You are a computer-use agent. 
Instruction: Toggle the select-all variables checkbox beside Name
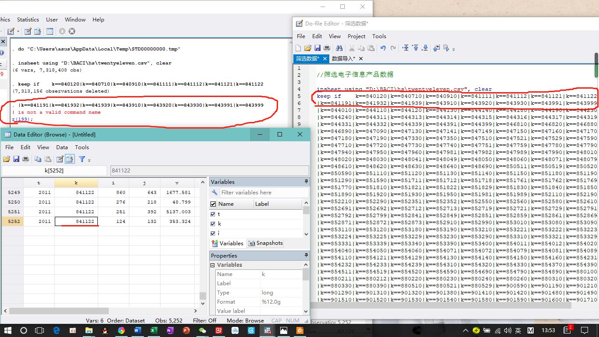click(x=213, y=204)
